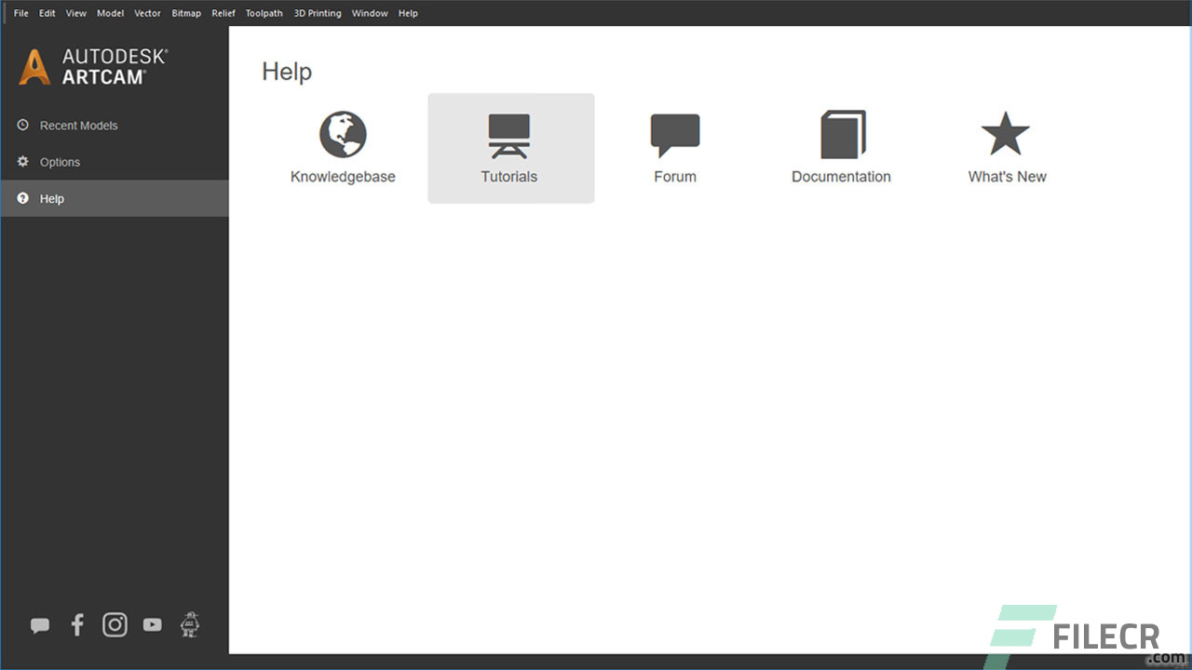
Task: Open the Relief menu
Action: tap(223, 13)
